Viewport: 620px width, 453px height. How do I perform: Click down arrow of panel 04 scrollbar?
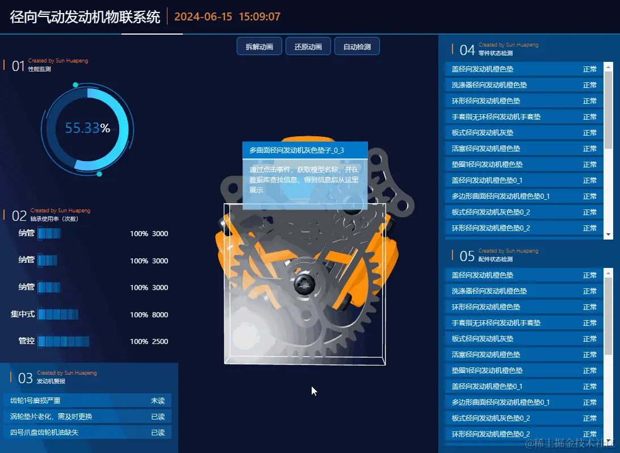click(x=609, y=234)
